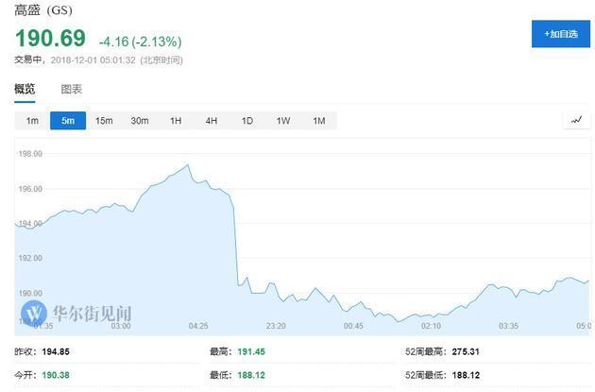Image resolution: width=595 pixels, height=392 pixels.
Task: Click the -4.16 (-2.13%) change value
Action: pyautogui.click(x=140, y=42)
